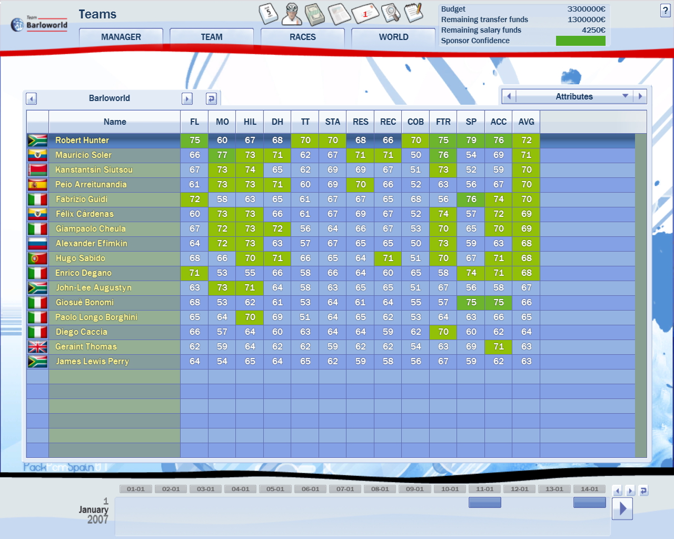Go to previous team before Barloworld
The width and height of the screenshot is (674, 539).
pyautogui.click(x=32, y=98)
